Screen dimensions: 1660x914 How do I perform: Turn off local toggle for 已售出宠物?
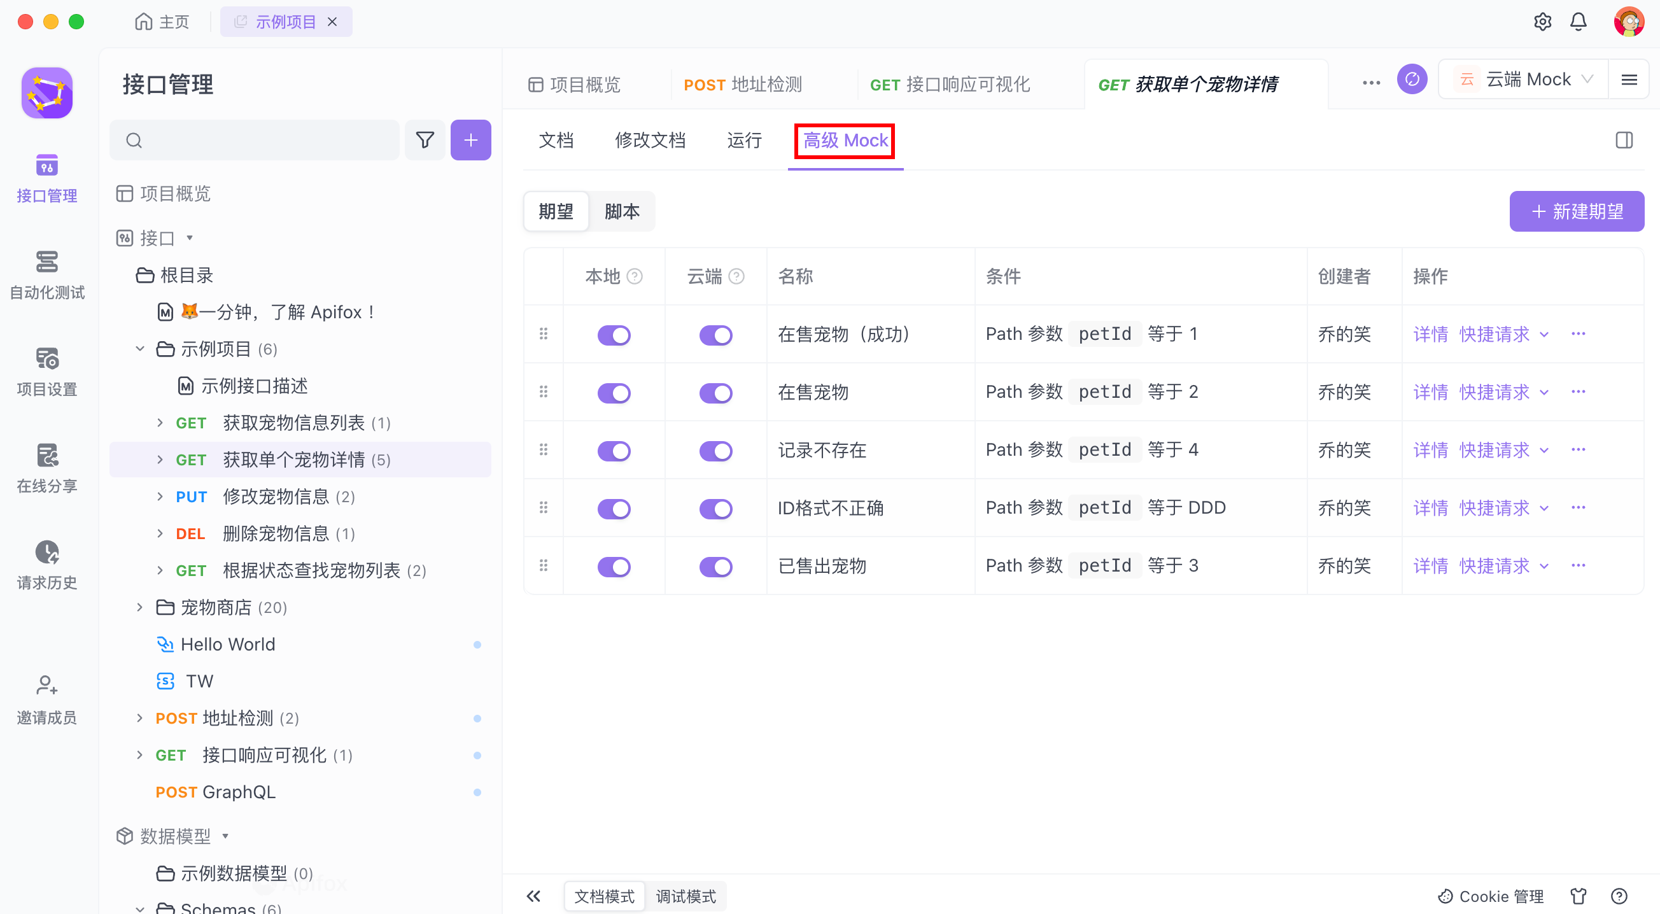pos(614,566)
